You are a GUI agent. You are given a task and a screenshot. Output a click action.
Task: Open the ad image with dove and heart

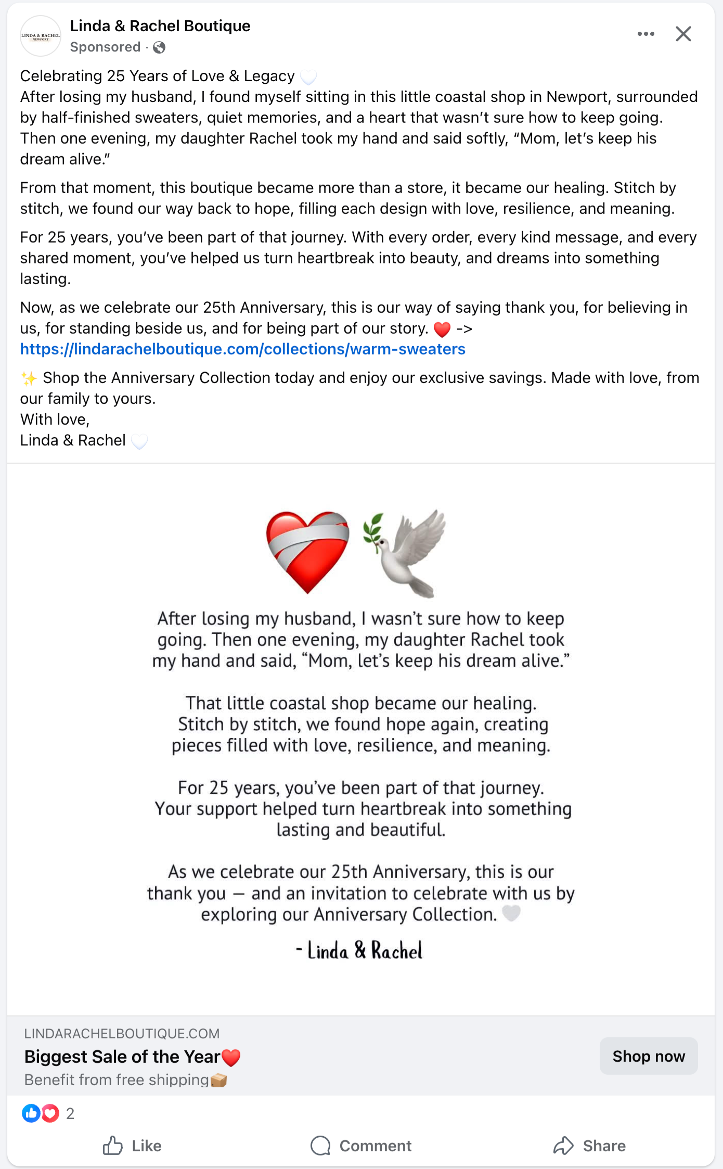pyautogui.click(x=361, y=739)
